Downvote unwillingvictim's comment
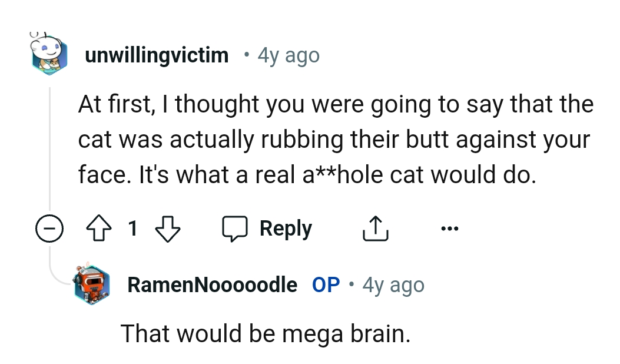620x364 pixels. coord(167,228)
